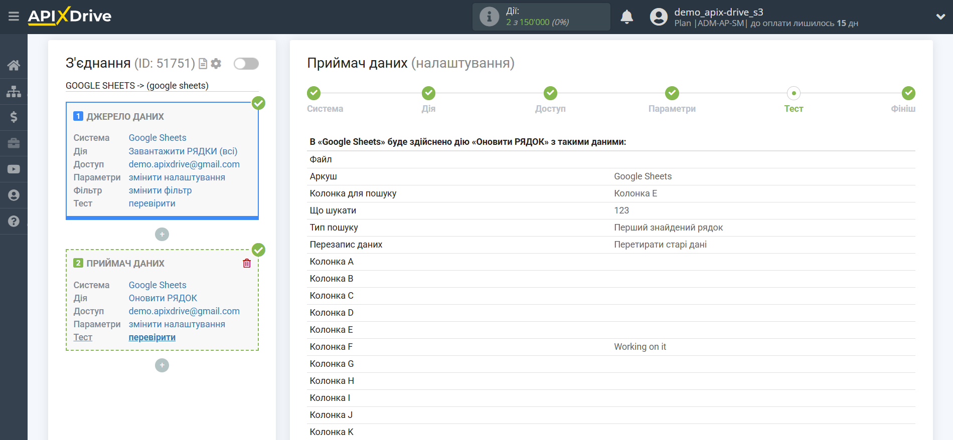Screen dimensions: 953x440
Task: Click the Аркуш value 'Google Sheets'
Action: point(643,176)
